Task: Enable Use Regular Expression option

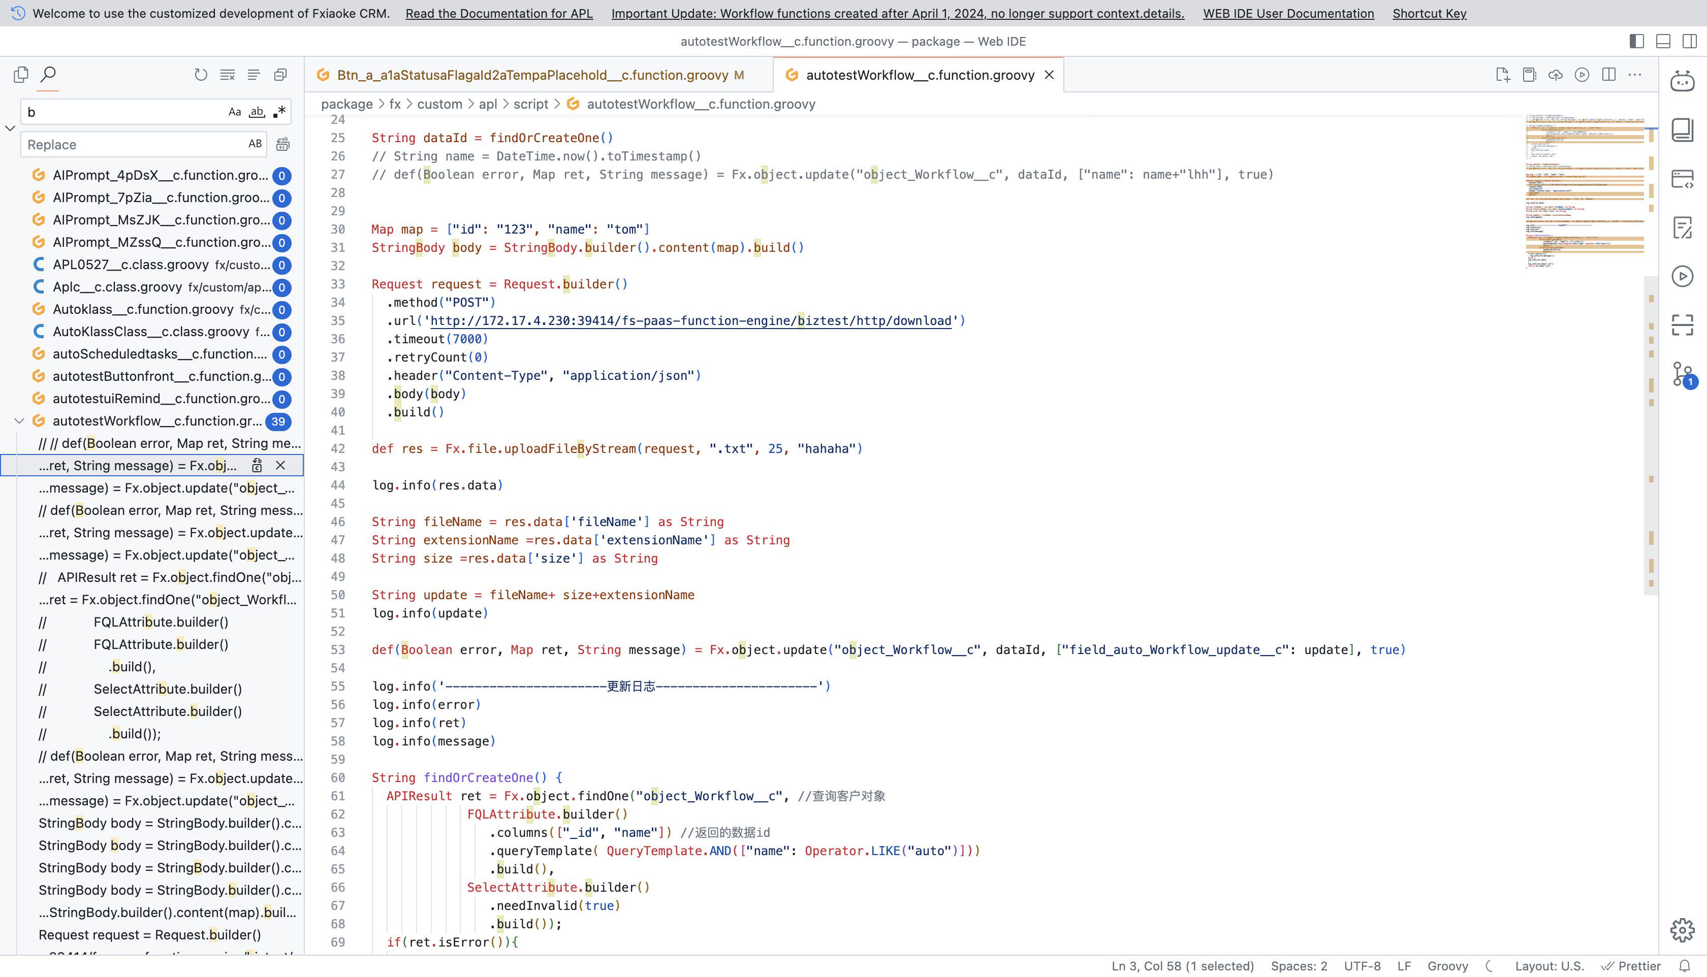Action: pos(279,112)
